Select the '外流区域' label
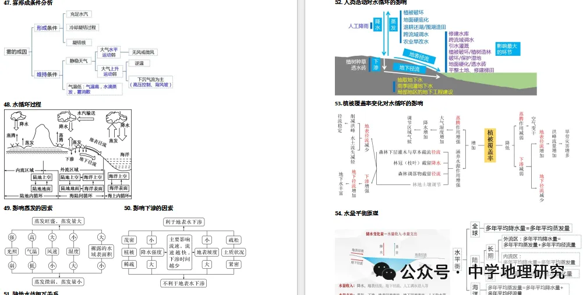 (x=69, y=170)
